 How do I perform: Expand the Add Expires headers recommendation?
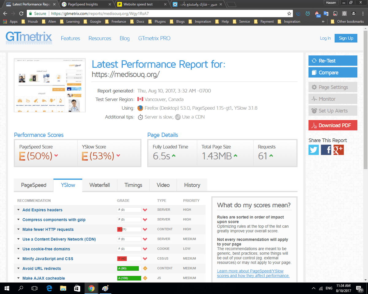[x=42, y=210]
